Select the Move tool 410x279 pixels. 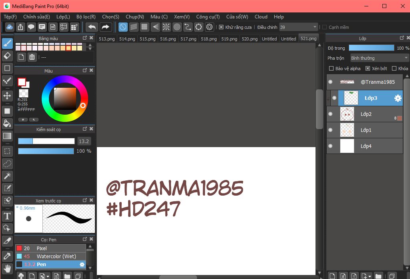pyautogui.click(x=7, y=96)
